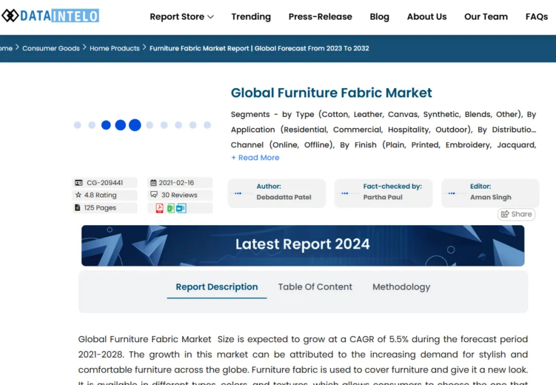Screen dimensions: 556x385
Task: Click the DataIntelo logo
Action: [x=50, y=16]
